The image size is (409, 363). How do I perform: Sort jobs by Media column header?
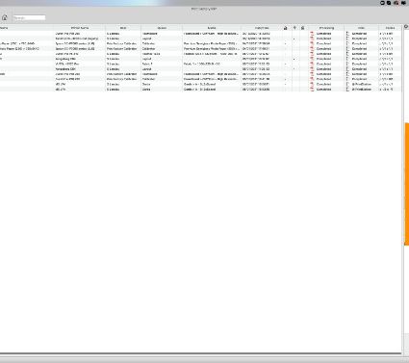click(212, 28)
